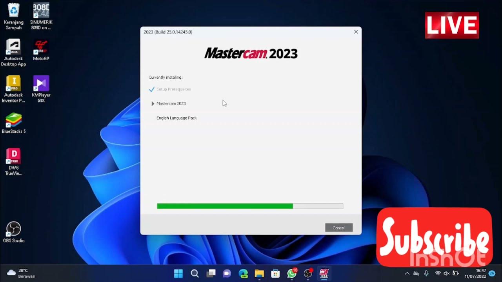Cancel the Mastercam 2023 installation

(x=339, y=228)
